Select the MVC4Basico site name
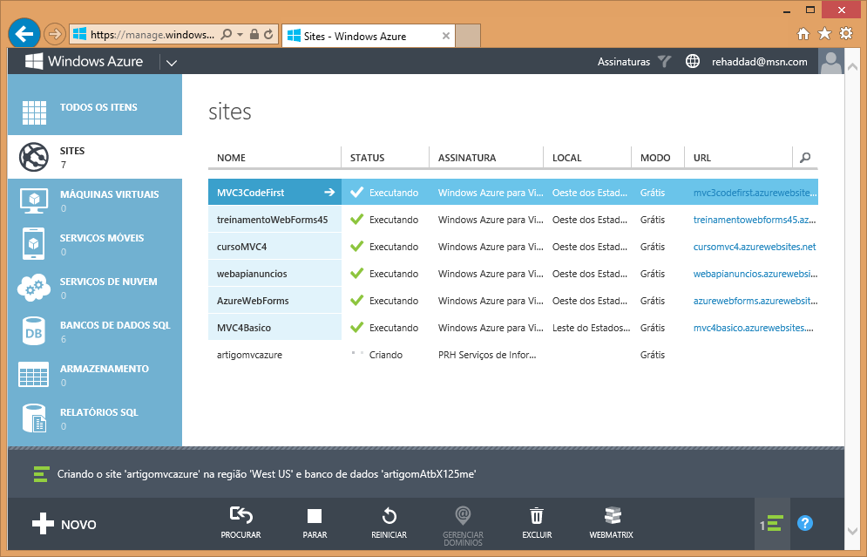Screen dimensions: 867x557 point(244,328)
